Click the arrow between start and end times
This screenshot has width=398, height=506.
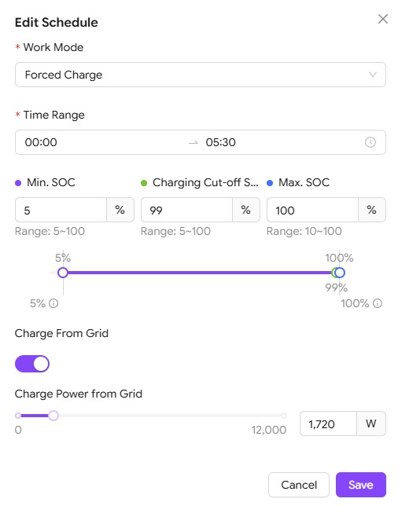tap(193, 142)
